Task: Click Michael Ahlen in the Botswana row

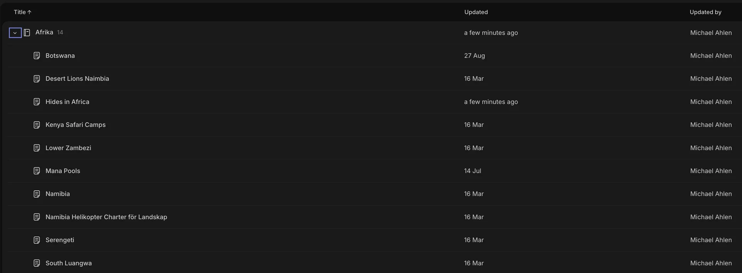Action: pos(711,56)
